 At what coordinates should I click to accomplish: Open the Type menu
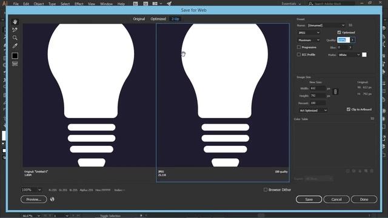(x=52, y=4)
